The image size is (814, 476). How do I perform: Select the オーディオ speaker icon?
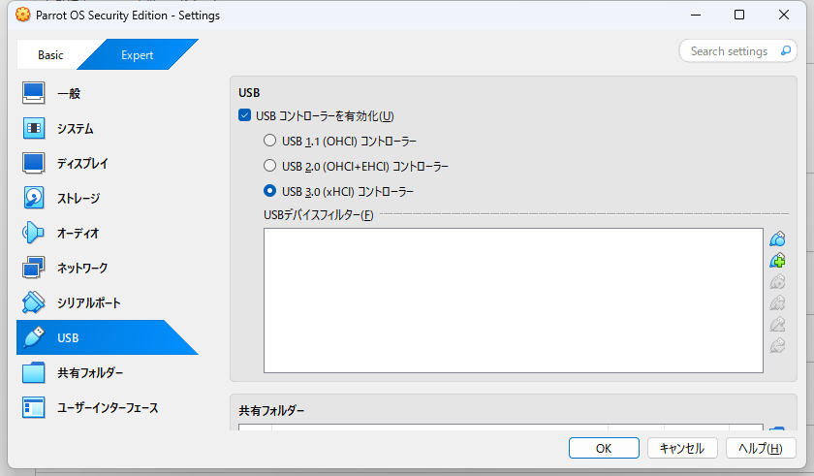[x=33, y=233]
